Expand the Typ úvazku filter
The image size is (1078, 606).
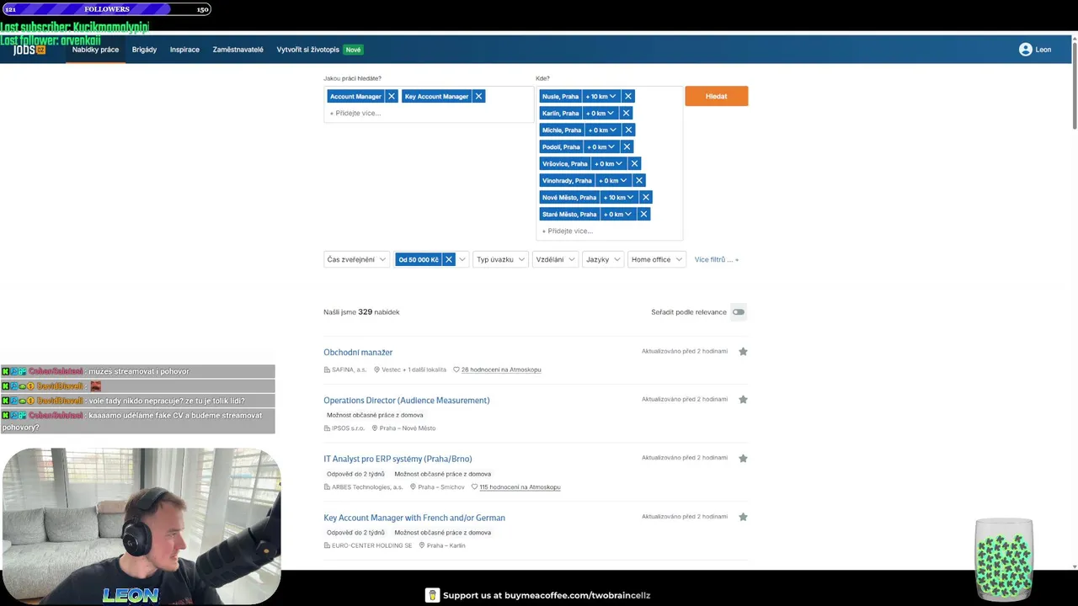tap(500, 260)
